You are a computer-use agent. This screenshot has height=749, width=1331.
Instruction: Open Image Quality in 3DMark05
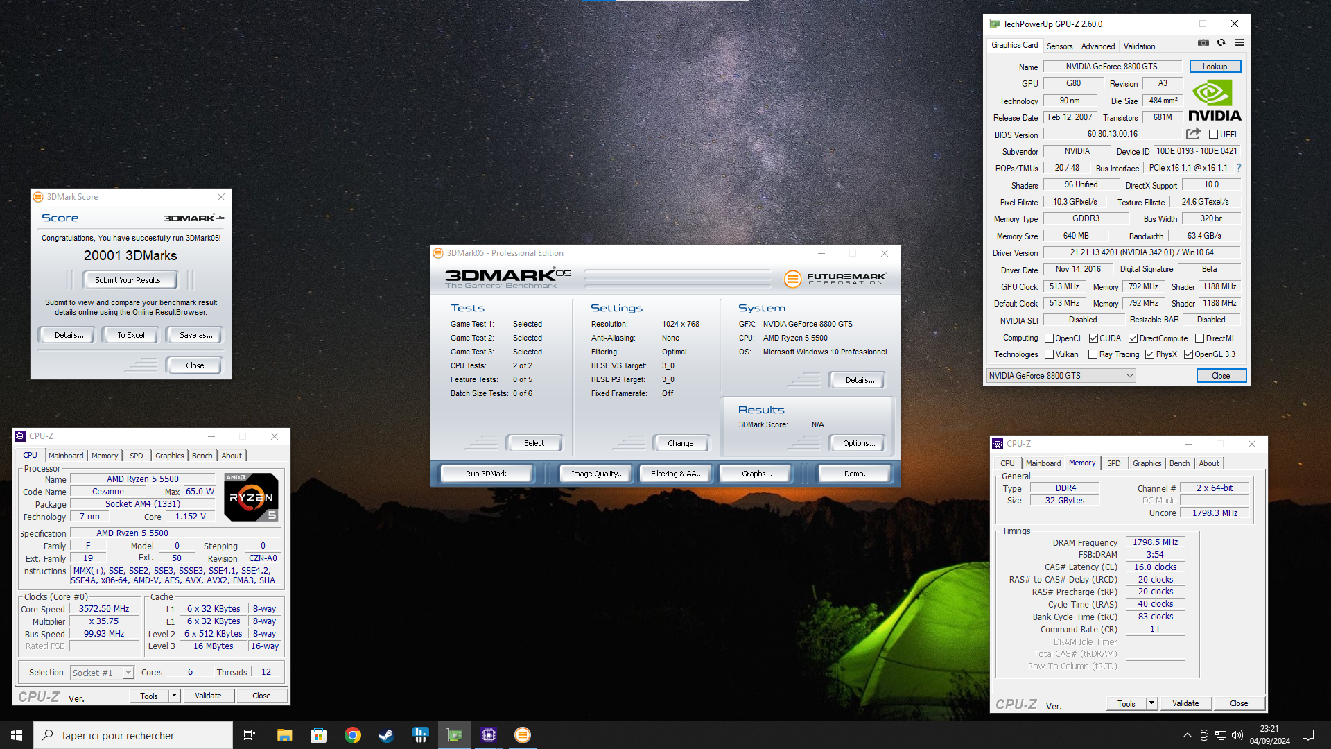coord(597,474)
